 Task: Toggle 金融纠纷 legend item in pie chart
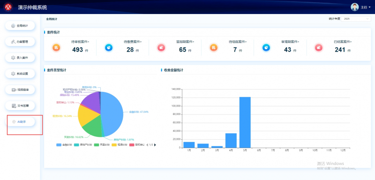(x=64, y=145)
